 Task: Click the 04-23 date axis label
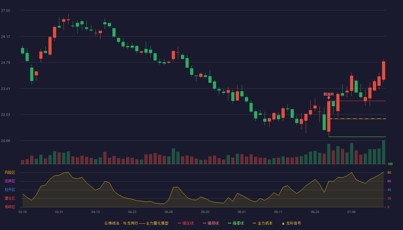pos(132,212)
